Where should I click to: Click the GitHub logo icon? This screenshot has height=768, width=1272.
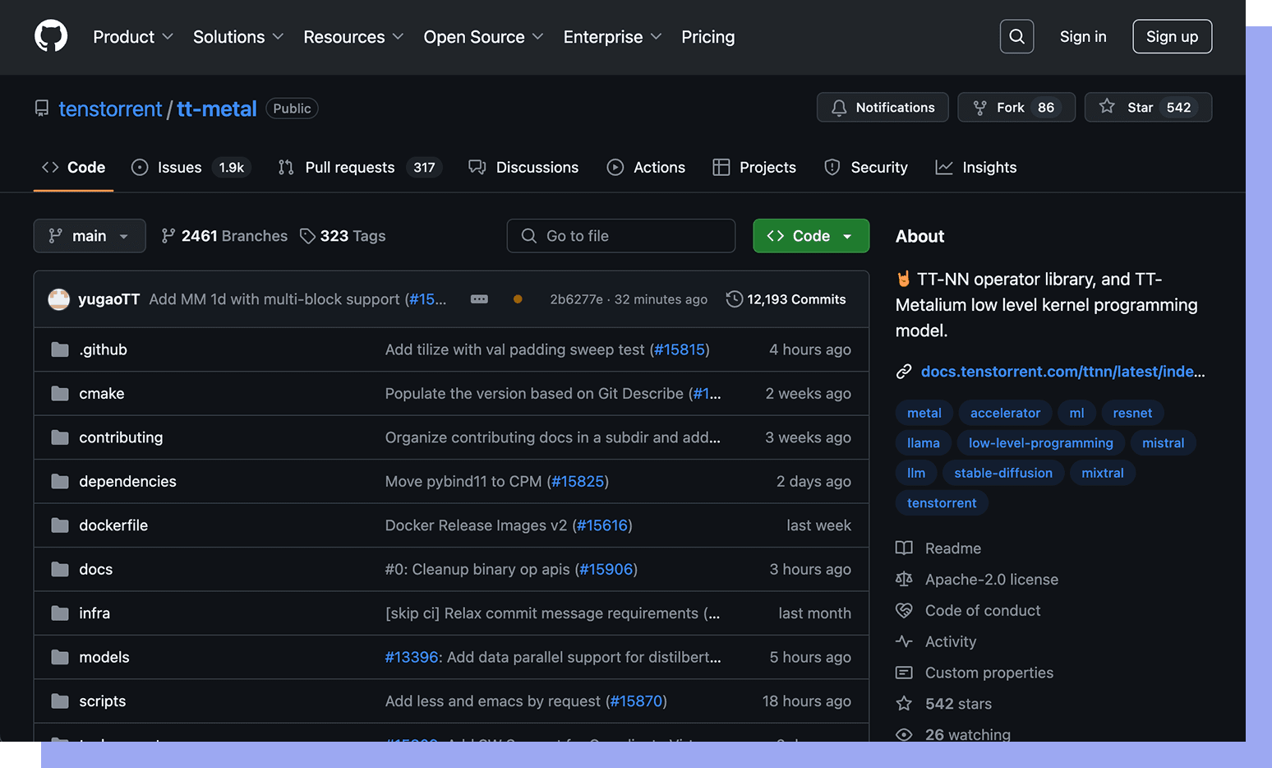click(x=51, y=37)
